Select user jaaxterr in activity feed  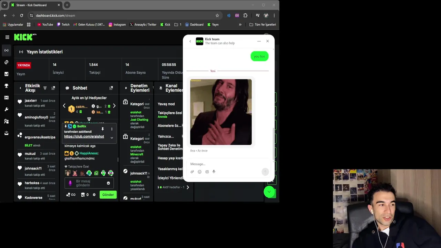31,101
